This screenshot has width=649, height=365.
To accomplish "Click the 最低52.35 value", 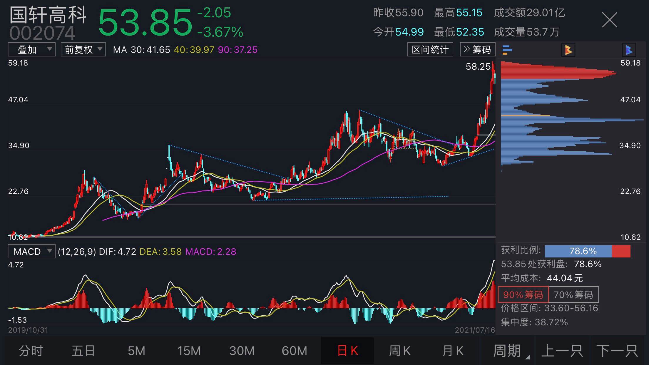I will (459, 32).
